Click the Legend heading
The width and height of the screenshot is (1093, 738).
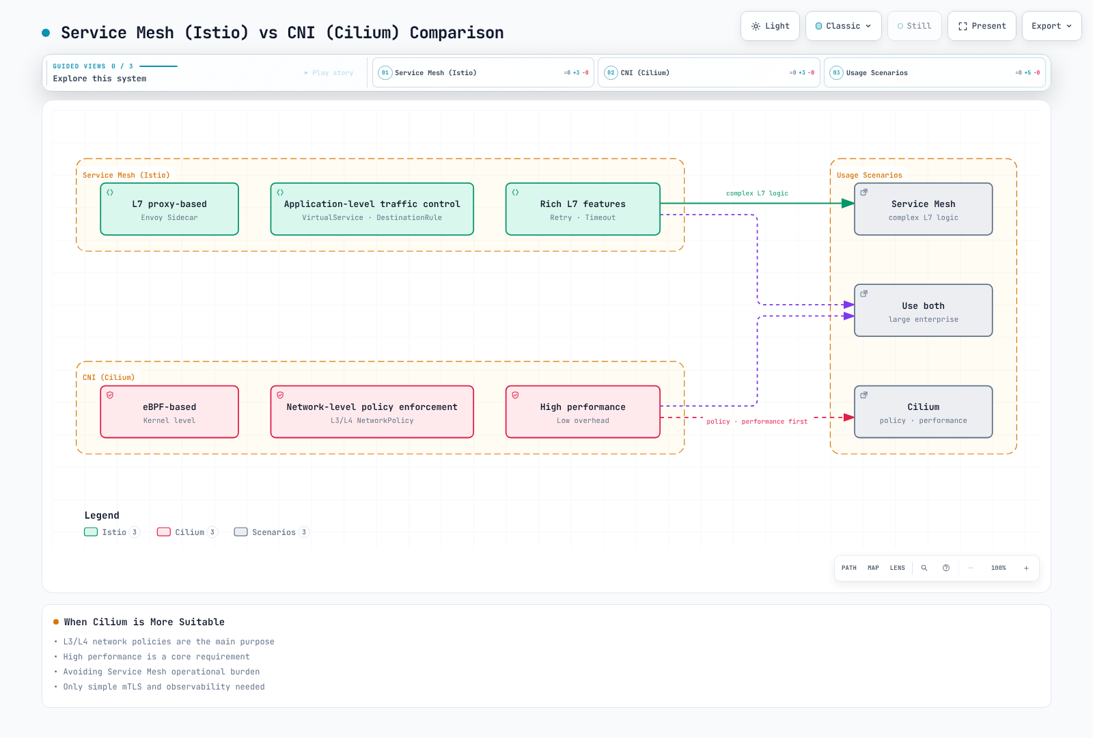(x=102, y=515)
